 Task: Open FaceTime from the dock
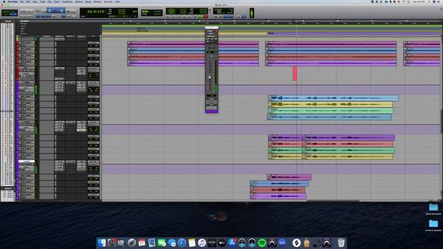tap(161, 243)
